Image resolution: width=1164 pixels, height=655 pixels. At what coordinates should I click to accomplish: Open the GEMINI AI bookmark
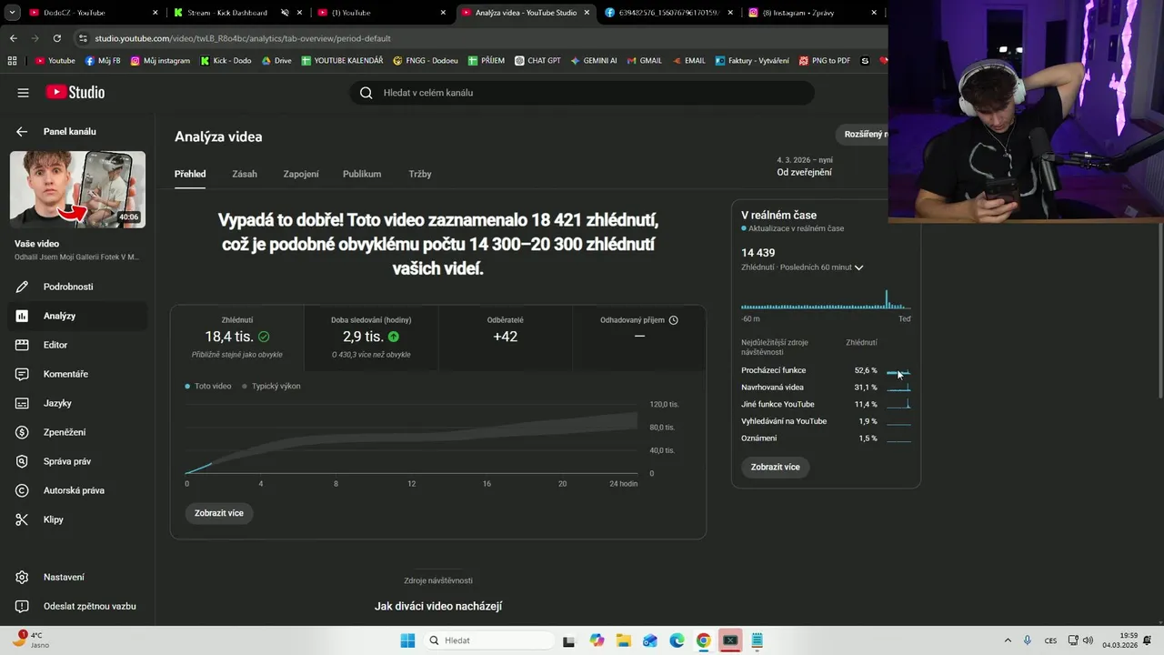(x=593, y=61)
